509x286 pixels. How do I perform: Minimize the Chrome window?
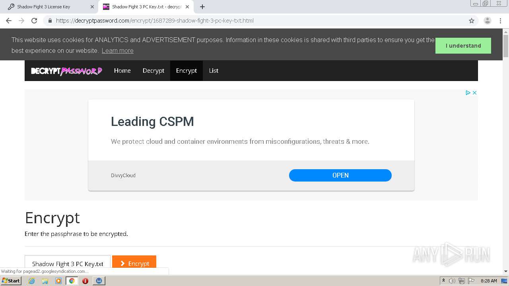tap(475, 4)
